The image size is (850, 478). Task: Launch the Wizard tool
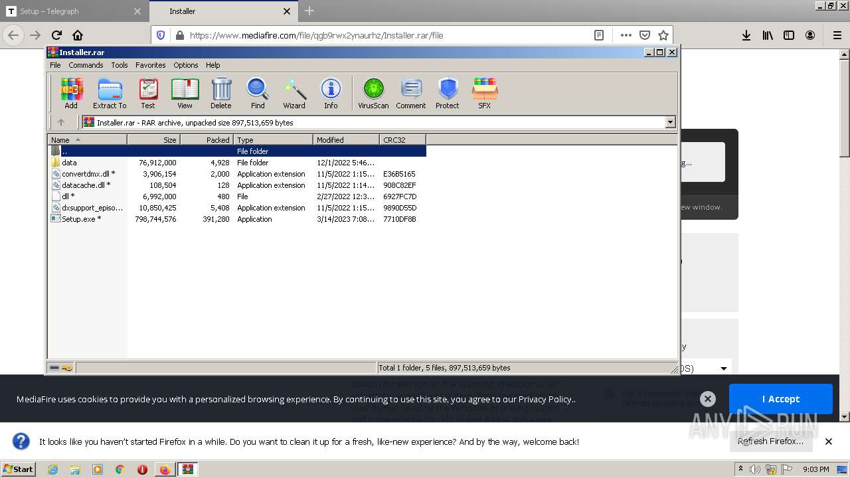(294, 93)
